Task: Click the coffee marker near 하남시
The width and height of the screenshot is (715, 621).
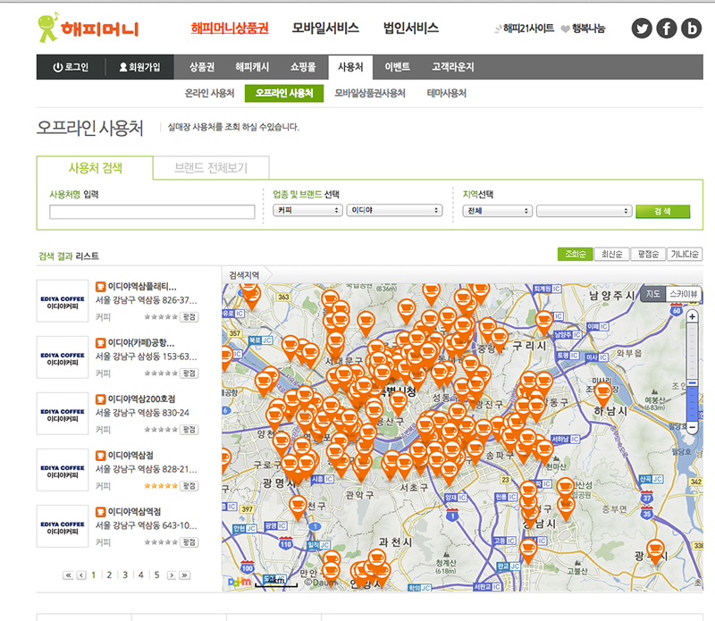Action: click(x=602, y=393)
